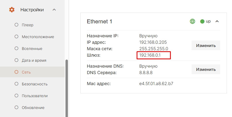Click the Дата и время circle icon
Screen dimensions: 232x117
16,60
